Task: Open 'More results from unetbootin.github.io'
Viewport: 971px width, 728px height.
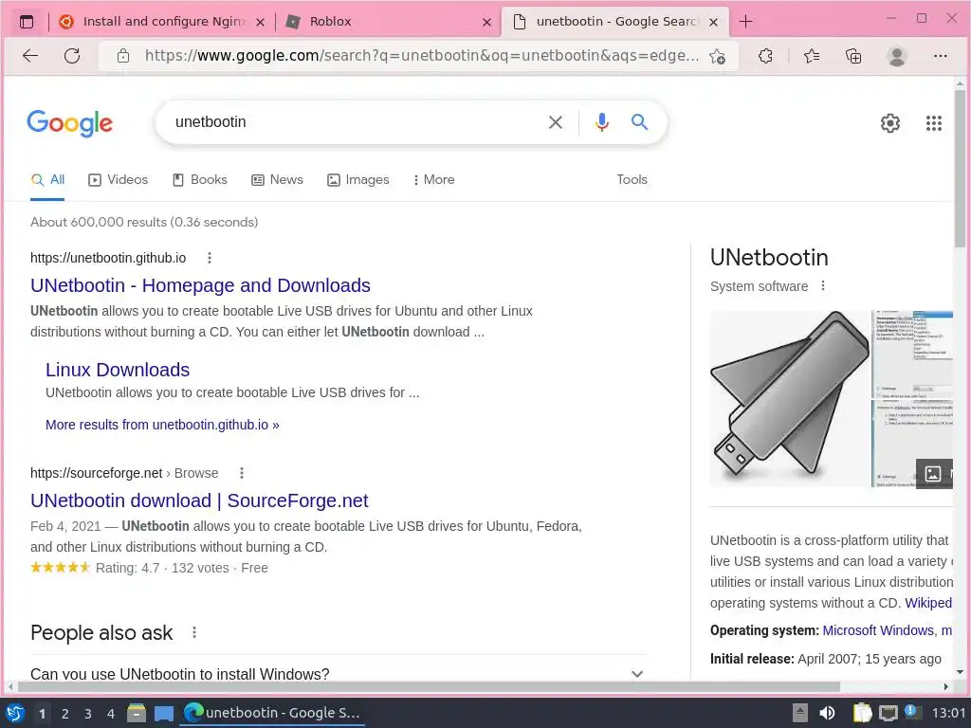Action: pyautogui.click(x=162, y=425)
